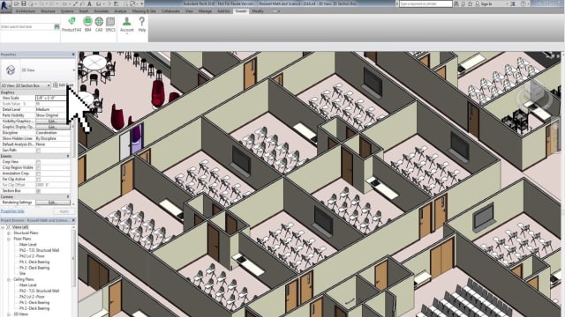
Task: Click Edit button for Visibility/Graphics overrides
Action: (x=52, y=122)
